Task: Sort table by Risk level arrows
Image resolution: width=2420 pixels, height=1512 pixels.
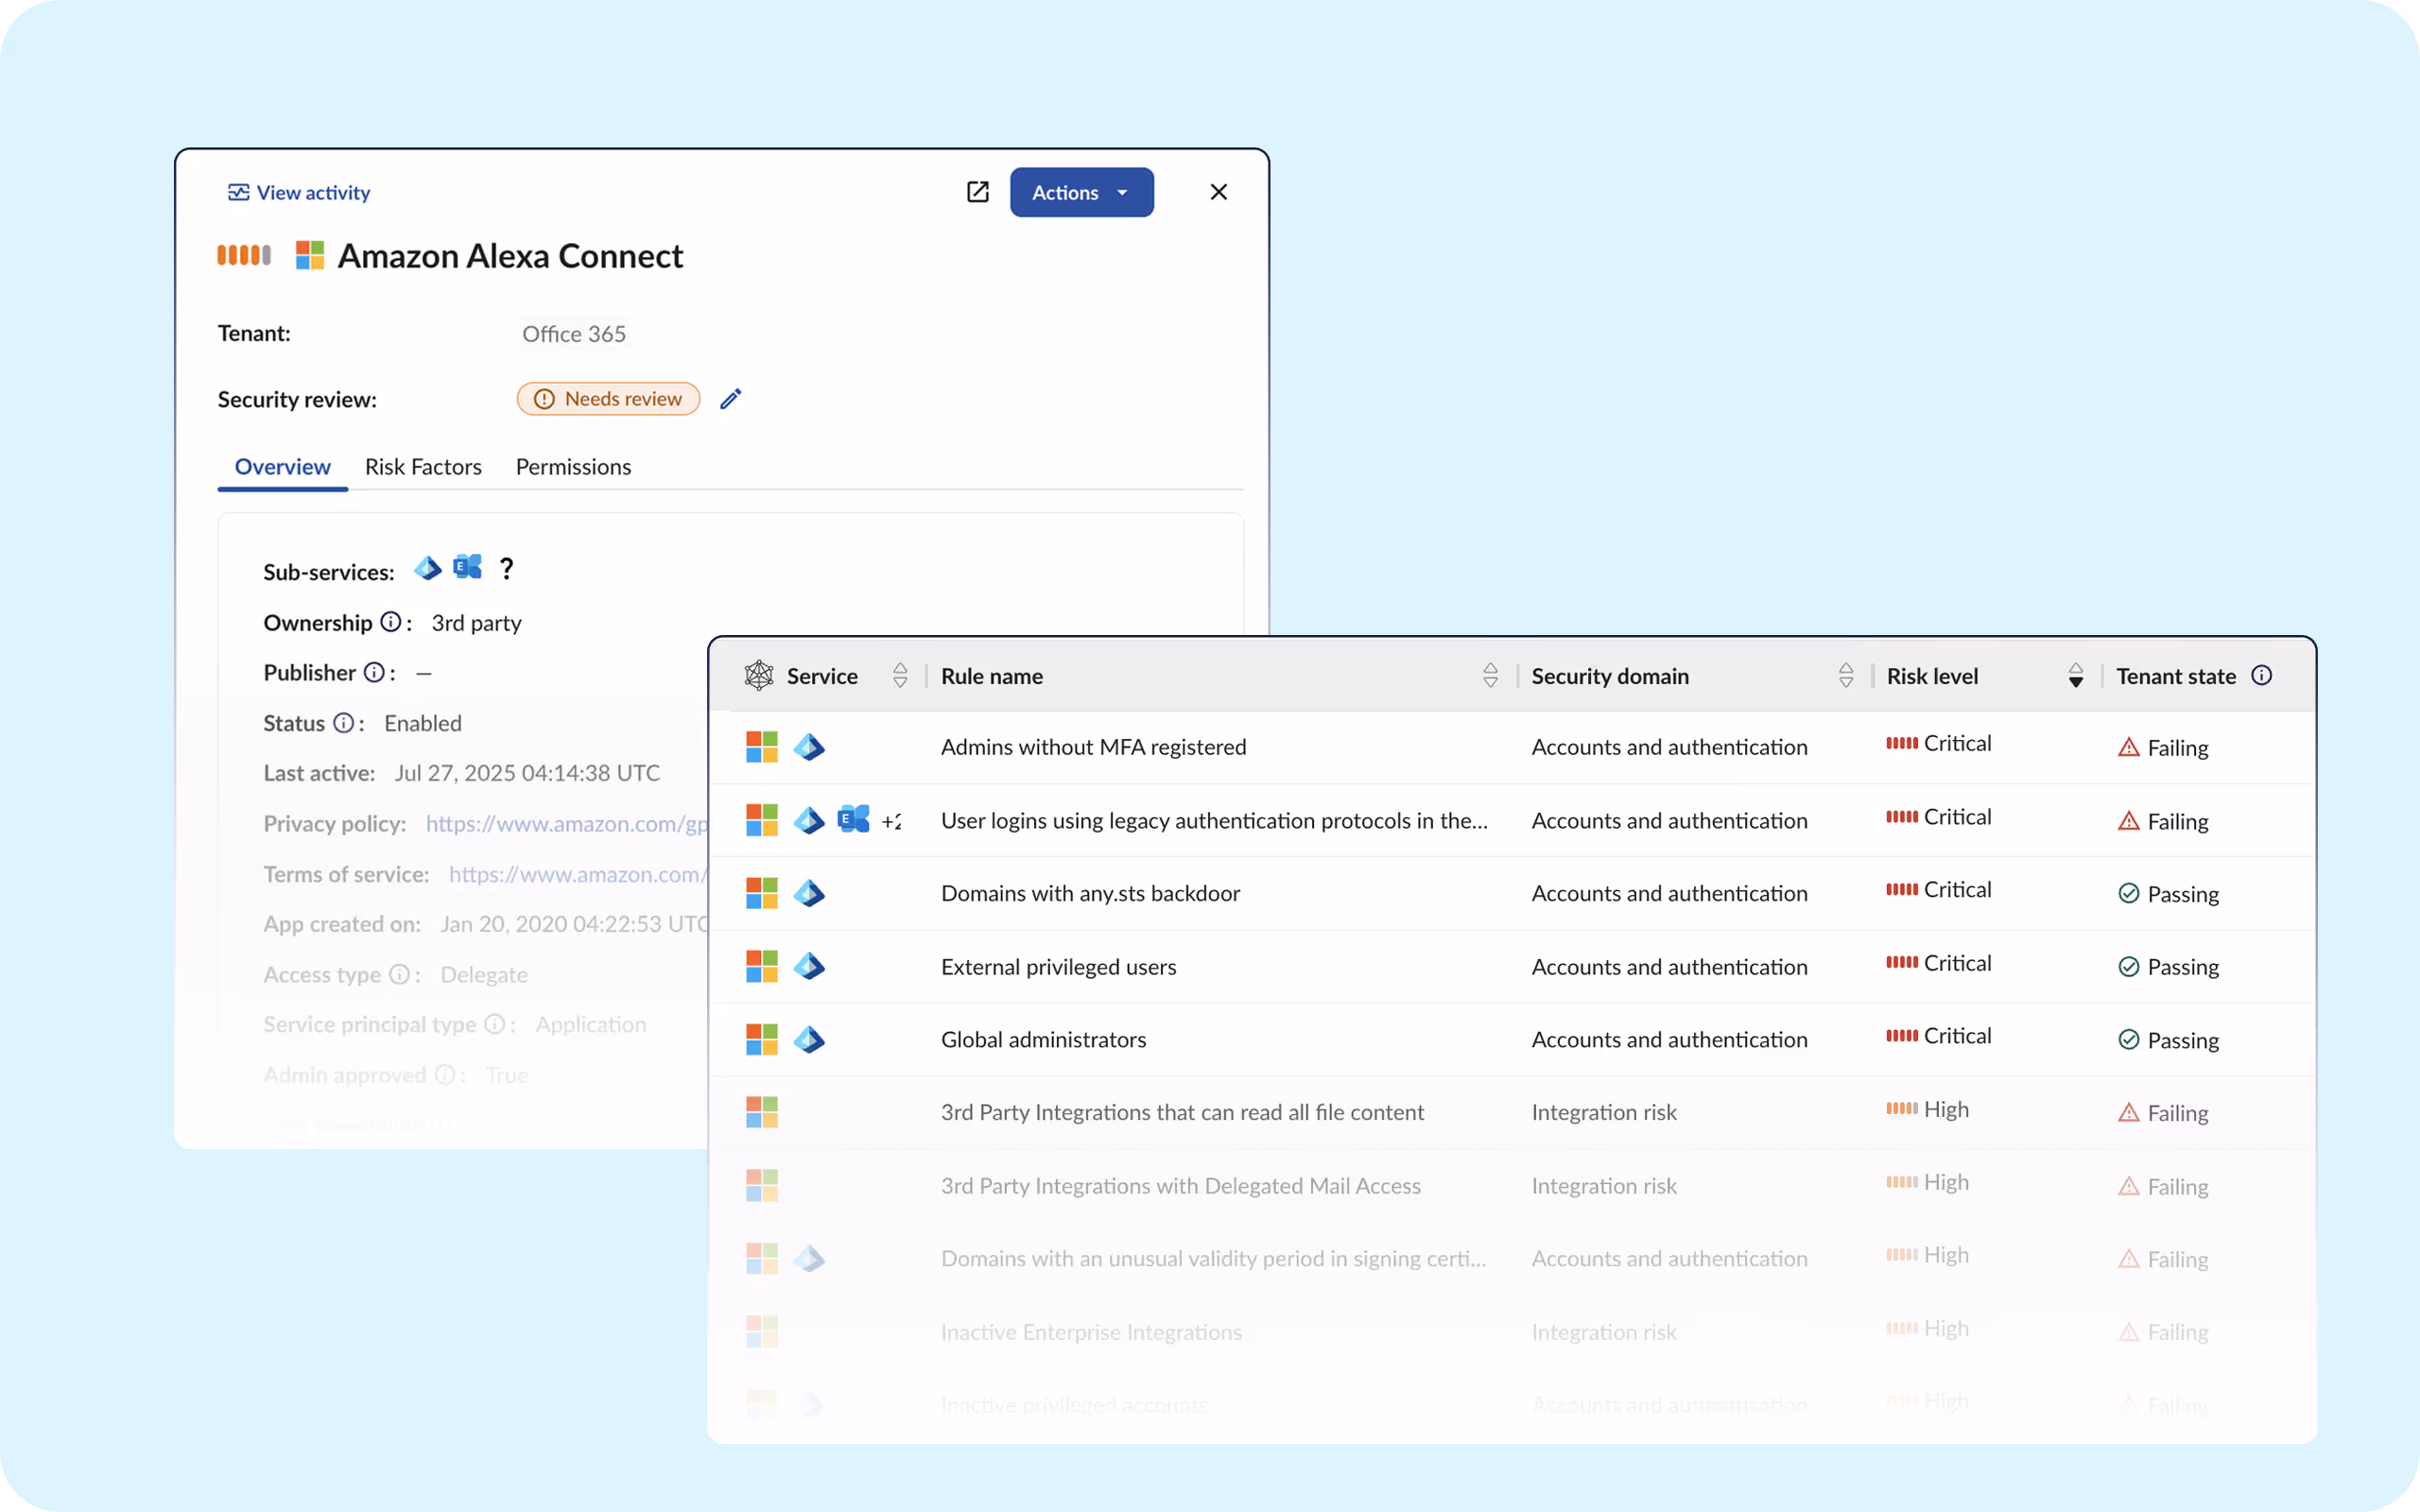Action: [2076, 676]
